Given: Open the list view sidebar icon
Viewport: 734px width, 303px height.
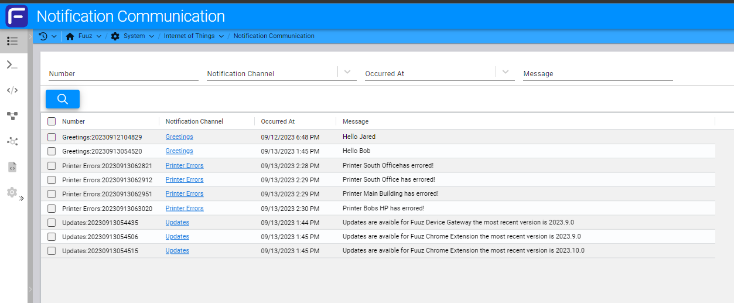Looking at the screenshot, I should [12, 41].
